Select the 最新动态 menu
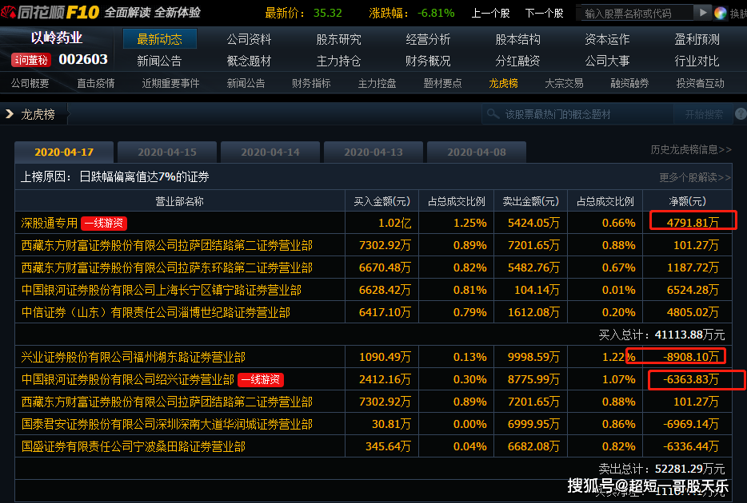Image resolution: width=747 pixels, height=503 pixels. pos(160,39)
